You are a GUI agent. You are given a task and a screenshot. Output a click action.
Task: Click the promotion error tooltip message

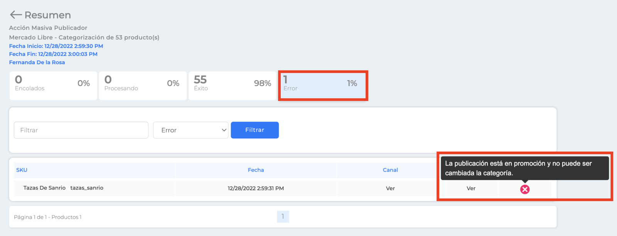pyautogui.click(x=525, y=168)
